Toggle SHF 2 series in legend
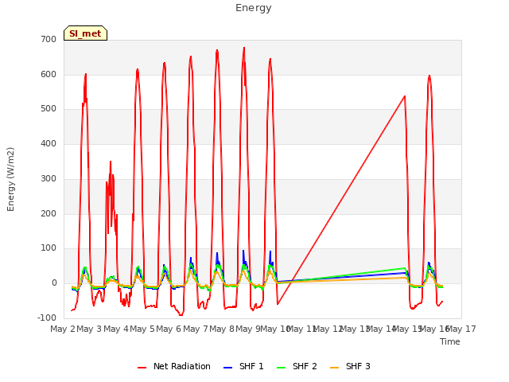Image resolution: width=509 pixels, height=382 pixels. click(x=297, y=366)
